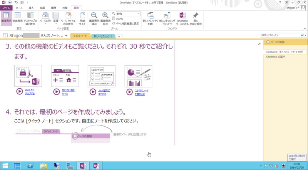Zoom out with 画面表示縮小

(94, 18)
